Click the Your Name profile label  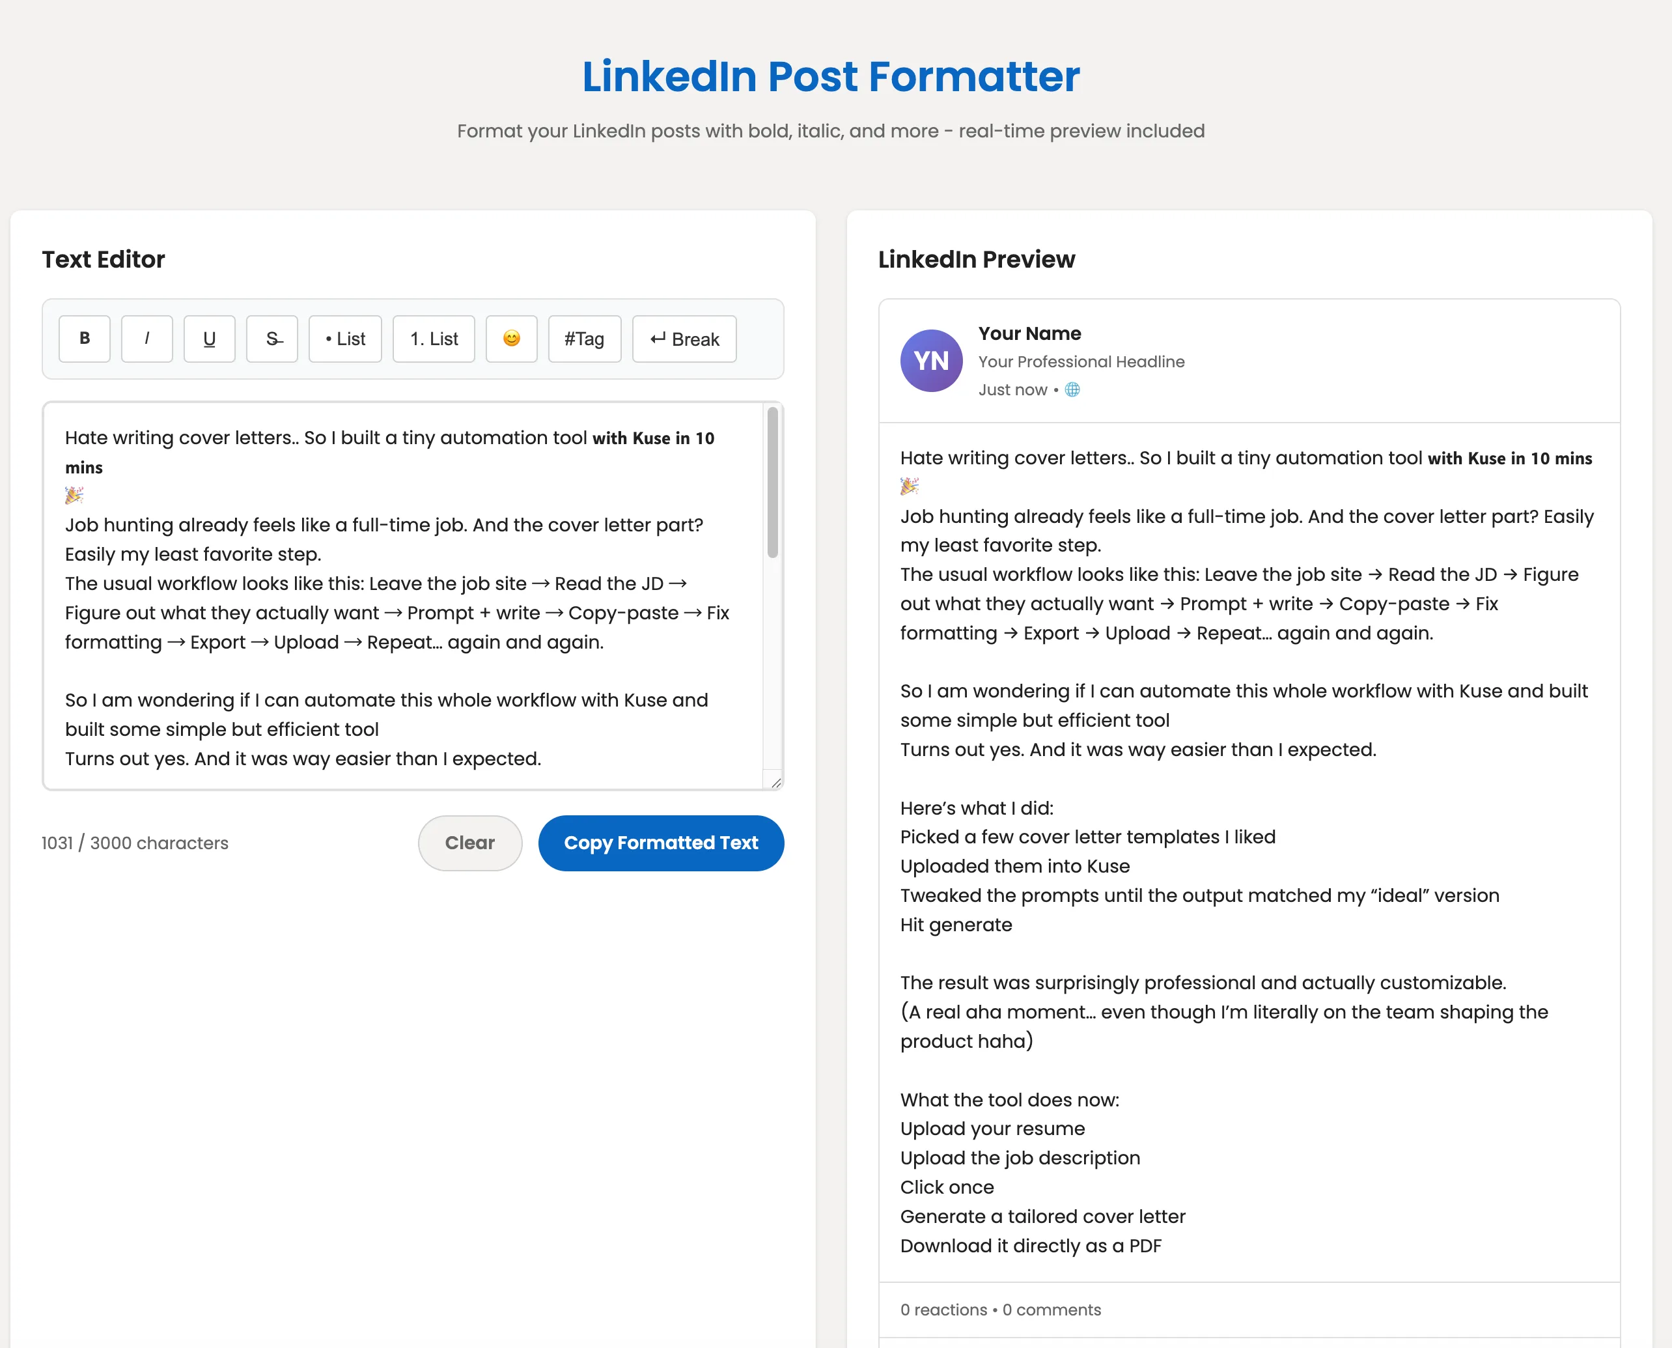click(x=1029, y=333)
